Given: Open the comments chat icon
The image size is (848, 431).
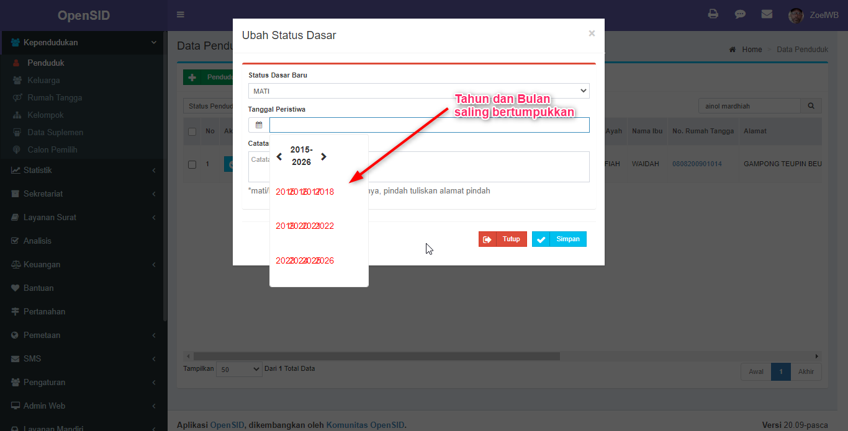Looking at the screenshot, I should (740, 14).
